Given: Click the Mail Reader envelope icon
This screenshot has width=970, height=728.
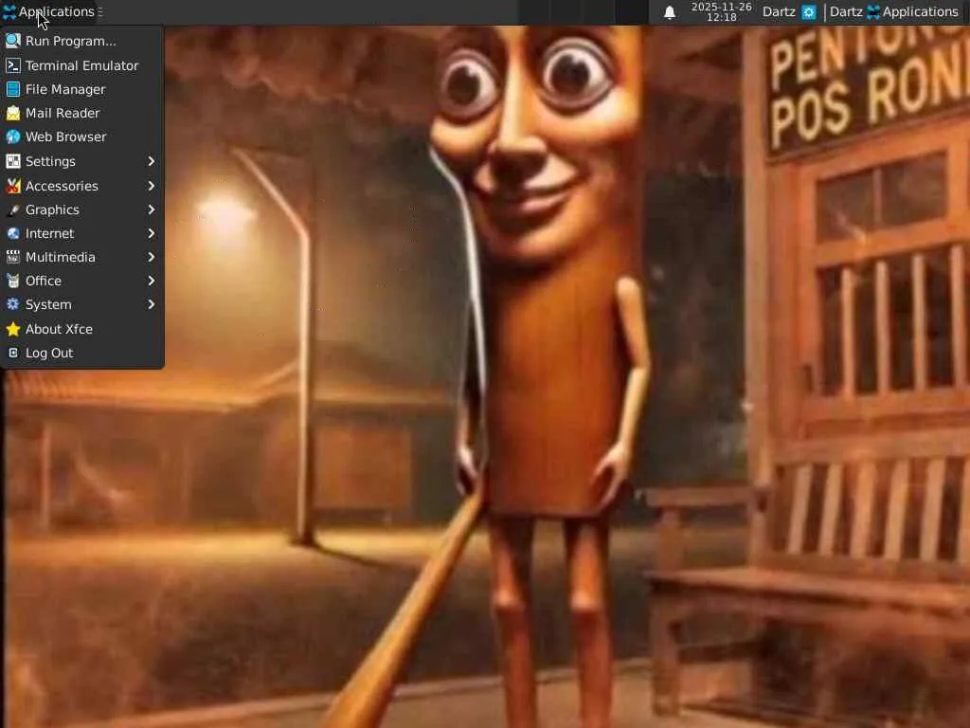Looking at the screenshot, I should (x=13, y=114).
